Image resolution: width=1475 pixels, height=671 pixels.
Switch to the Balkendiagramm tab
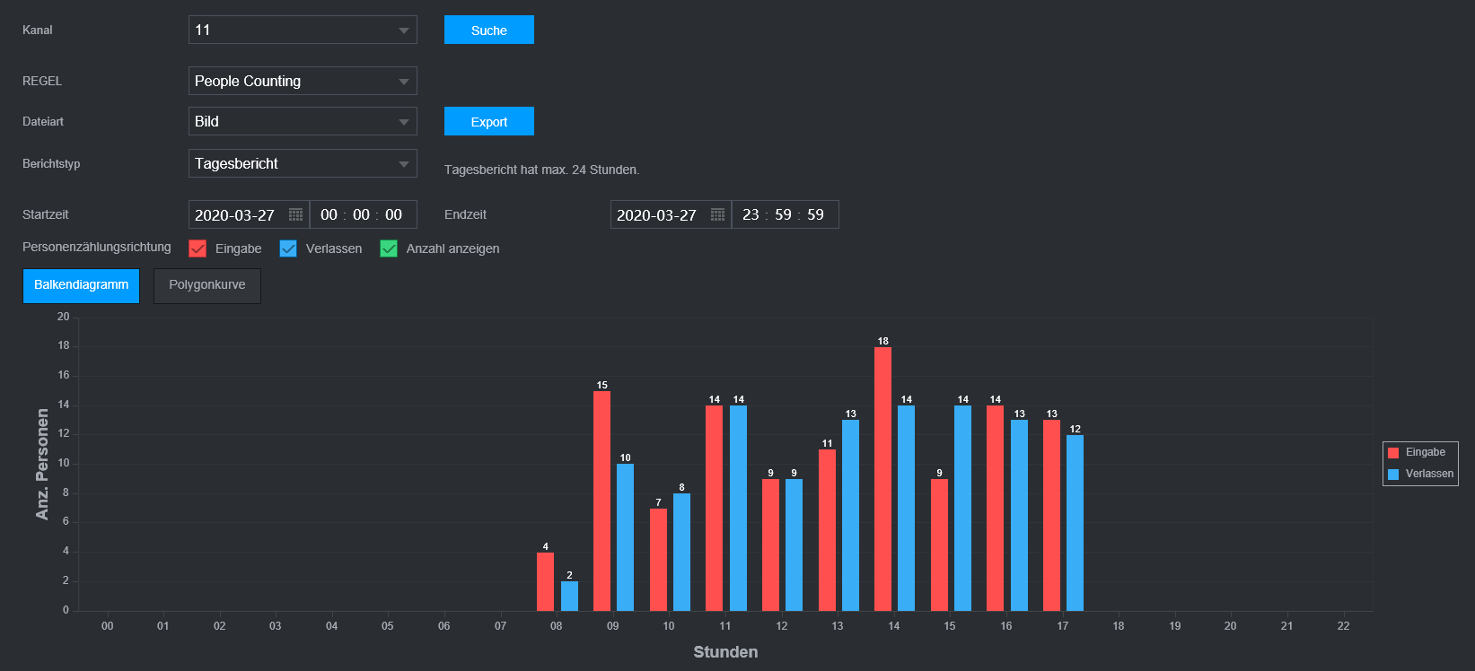[x=81, y=285]
